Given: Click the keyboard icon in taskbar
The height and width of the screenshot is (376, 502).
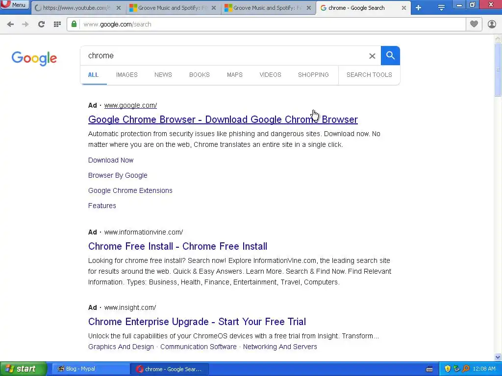Looking at the screenshot, I should tap(429, 369).
